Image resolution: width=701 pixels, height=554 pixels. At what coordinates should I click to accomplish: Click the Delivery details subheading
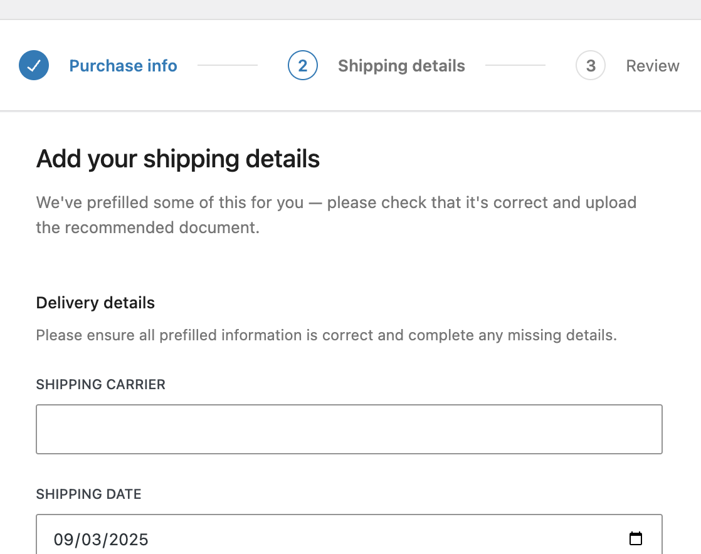pos(95,303)
